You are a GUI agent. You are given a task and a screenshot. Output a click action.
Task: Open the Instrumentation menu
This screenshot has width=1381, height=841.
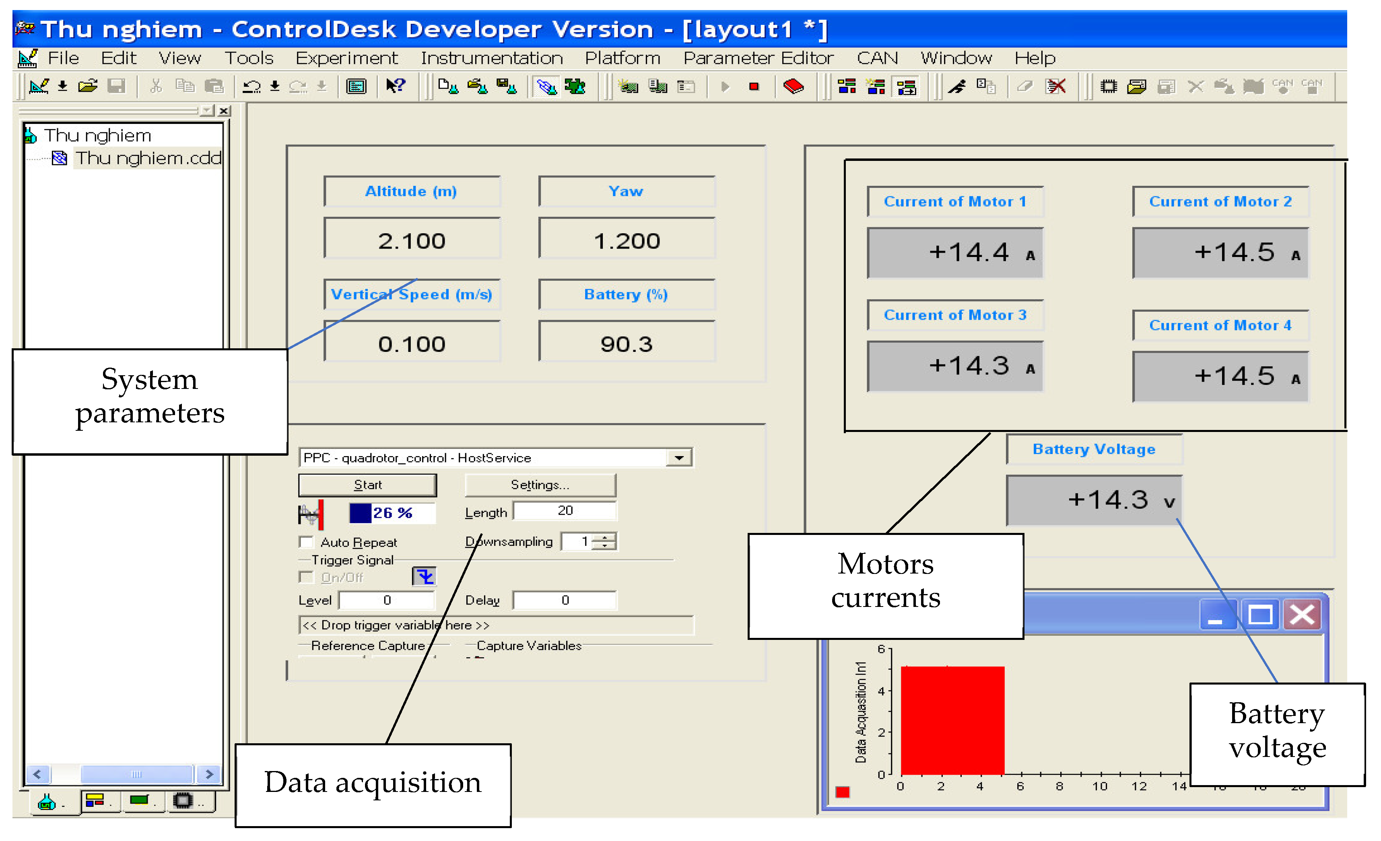(492, 58)
